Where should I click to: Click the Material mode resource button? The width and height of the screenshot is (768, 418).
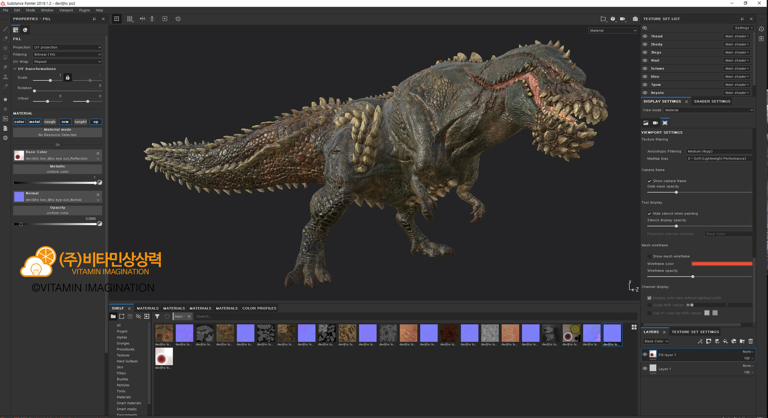pos(58,132)
